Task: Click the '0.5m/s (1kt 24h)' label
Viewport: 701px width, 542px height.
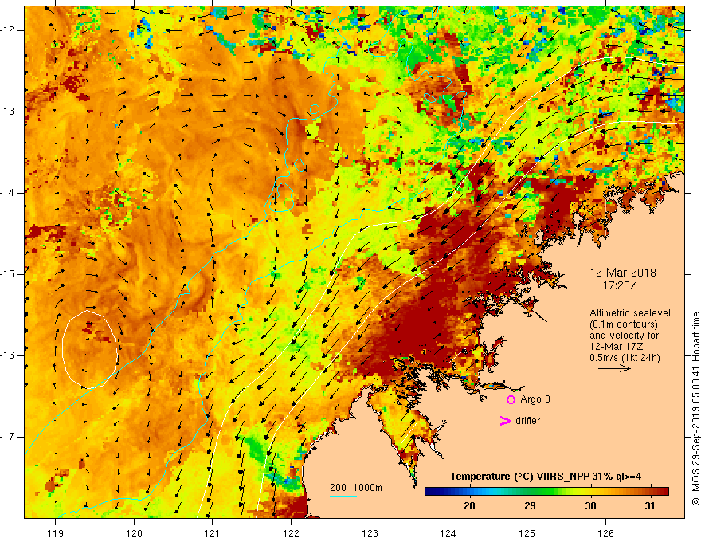Action: (x=625, y=358)
